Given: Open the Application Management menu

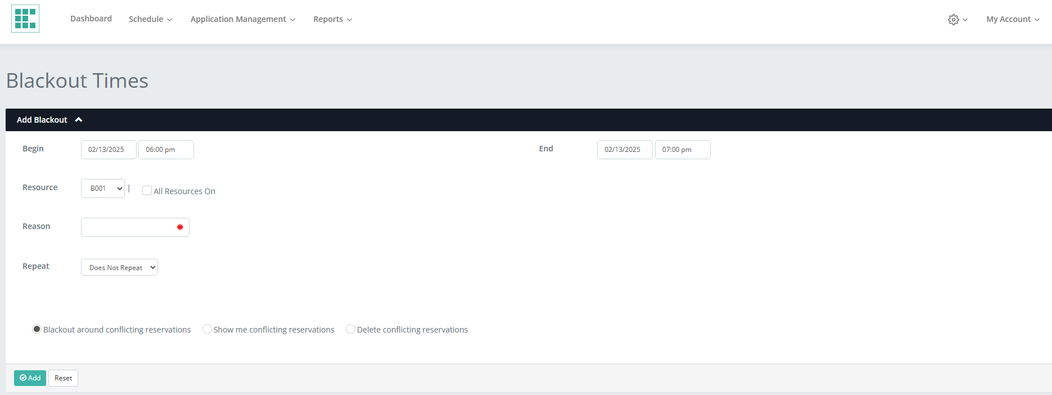Looking at the screenshot, I should point(242,19).
